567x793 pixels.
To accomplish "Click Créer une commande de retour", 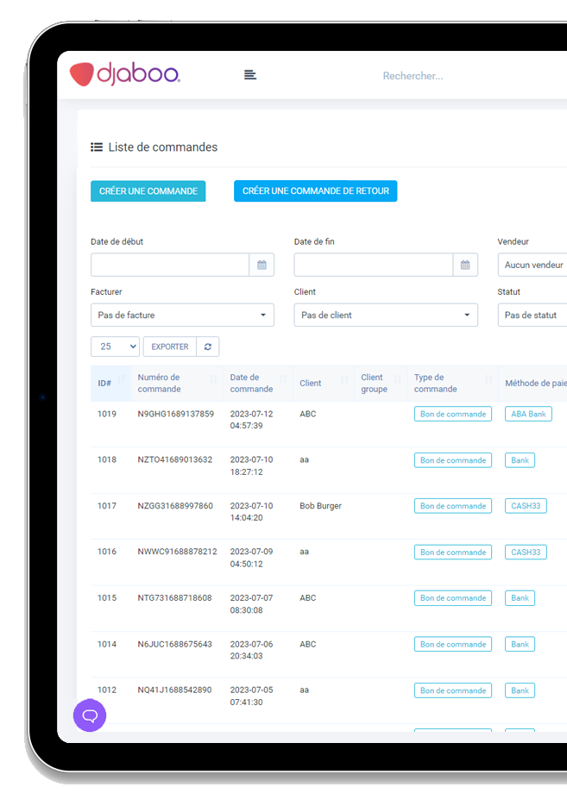I will pyautogui.click(x=315, y=190).
